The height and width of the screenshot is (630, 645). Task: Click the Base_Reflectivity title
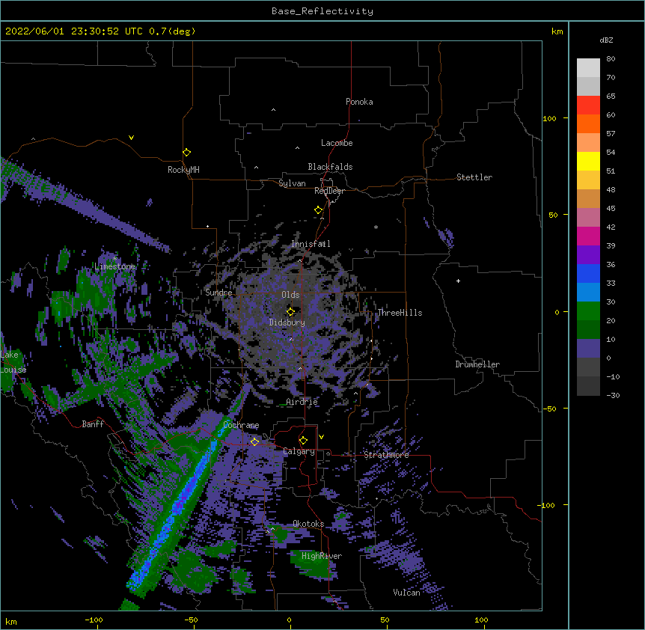[x=322, y=11]
